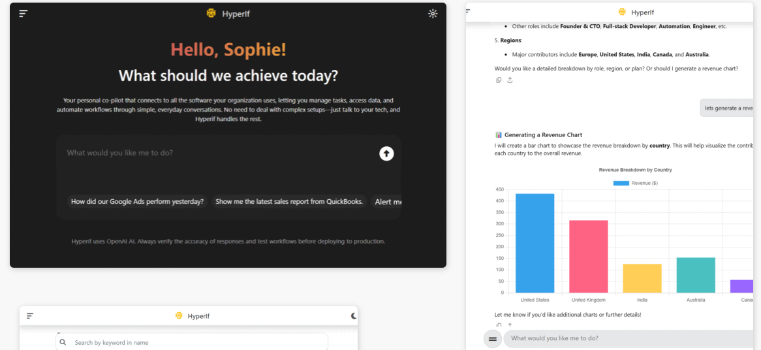The width and height of the screenshot is (761, 350).
Task: Enable dark mode with moon icon
Action: point(354,316)
